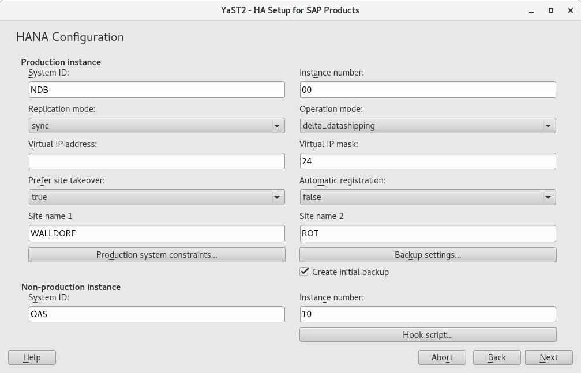Click the Site name 1 field
Screen dimensions: 581x373
click(x=156, y=233)
